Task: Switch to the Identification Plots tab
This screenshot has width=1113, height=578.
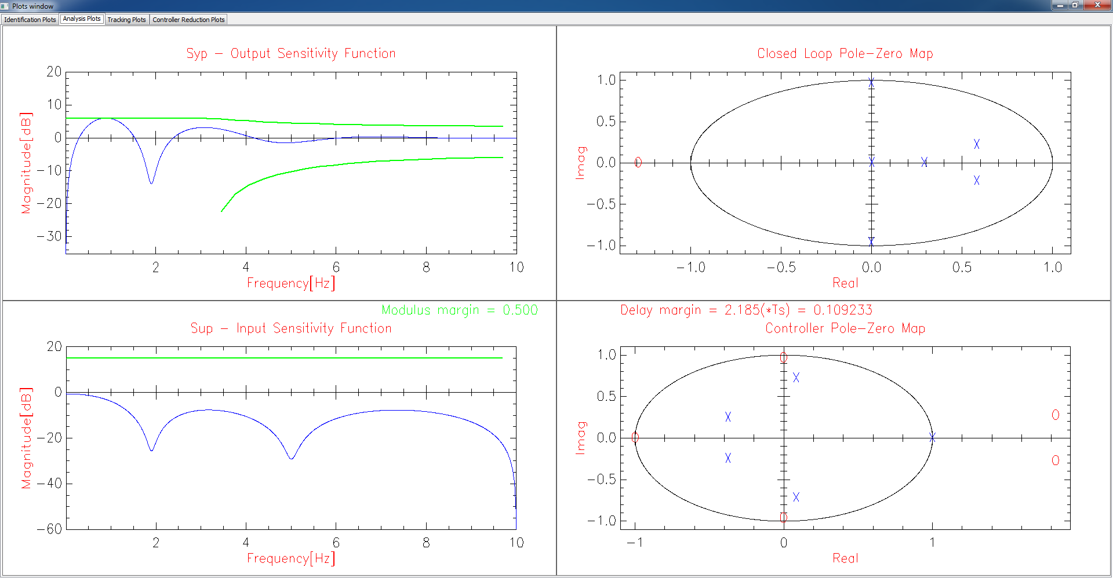Action: coord(30,19)
